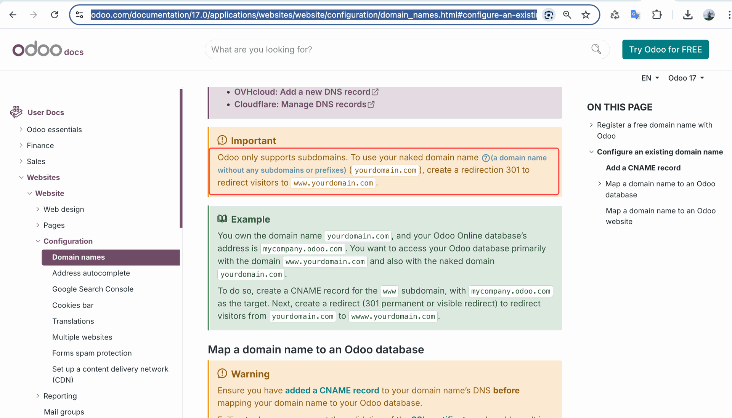The height and width of the screenshot is (418, 732).
Task: Collapse the Websites section chevron
Action: pos(21,178)
